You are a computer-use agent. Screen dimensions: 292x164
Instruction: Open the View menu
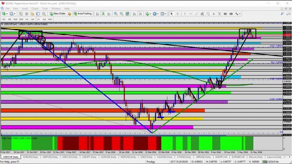pos(16,8)
